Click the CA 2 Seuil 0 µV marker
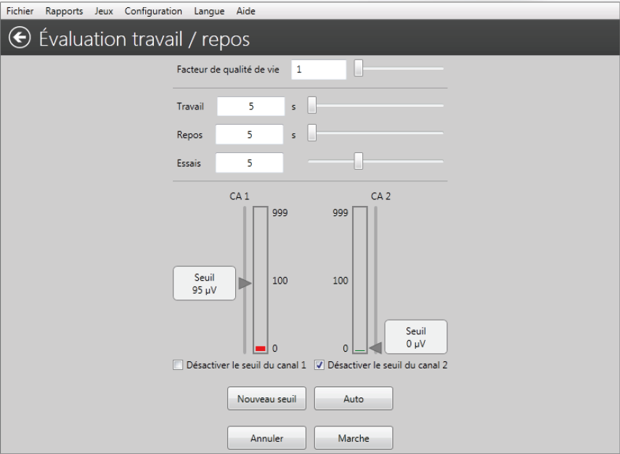Screen dimensions: 620x454 [x=415, y=337]
